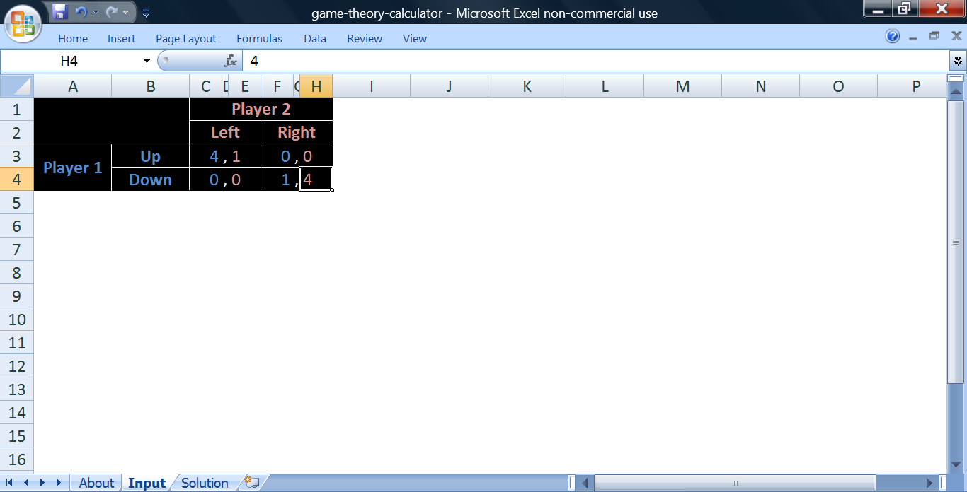Click the Insert Function fx icon

(x=231, y=61)
